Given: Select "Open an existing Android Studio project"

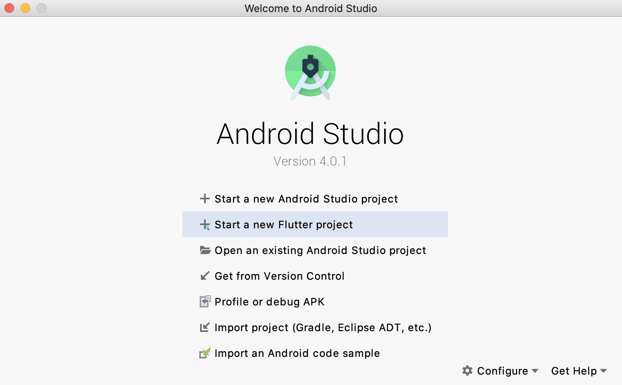Looking at the screenshot, I should pyautogui.click(x=320, y=250).
